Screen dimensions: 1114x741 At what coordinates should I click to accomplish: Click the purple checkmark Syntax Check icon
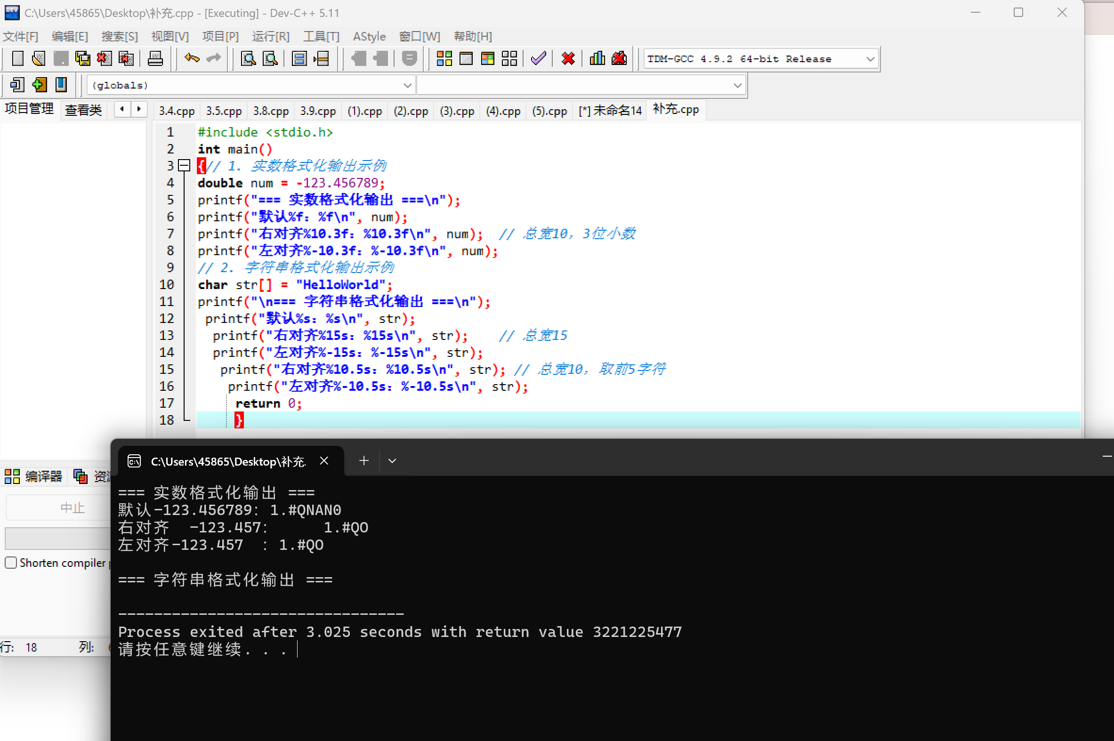click(x=538, y=58)
